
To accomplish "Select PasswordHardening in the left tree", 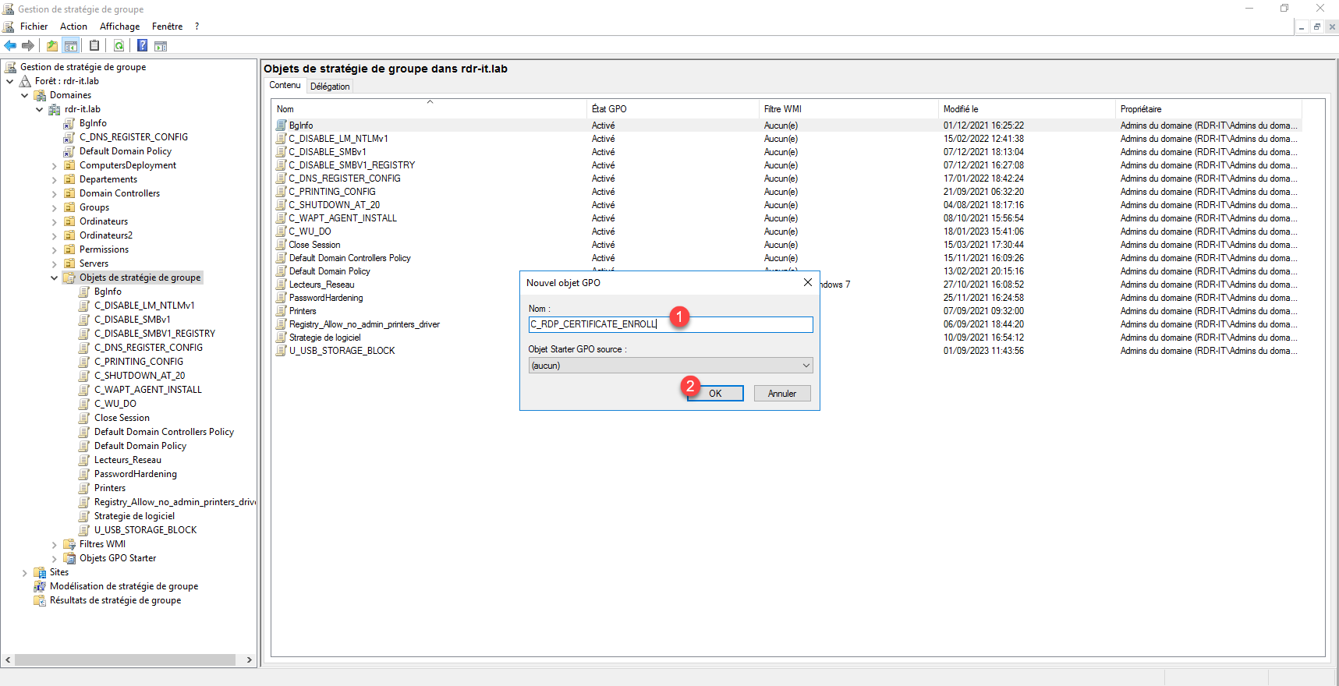I will point(135,474).
